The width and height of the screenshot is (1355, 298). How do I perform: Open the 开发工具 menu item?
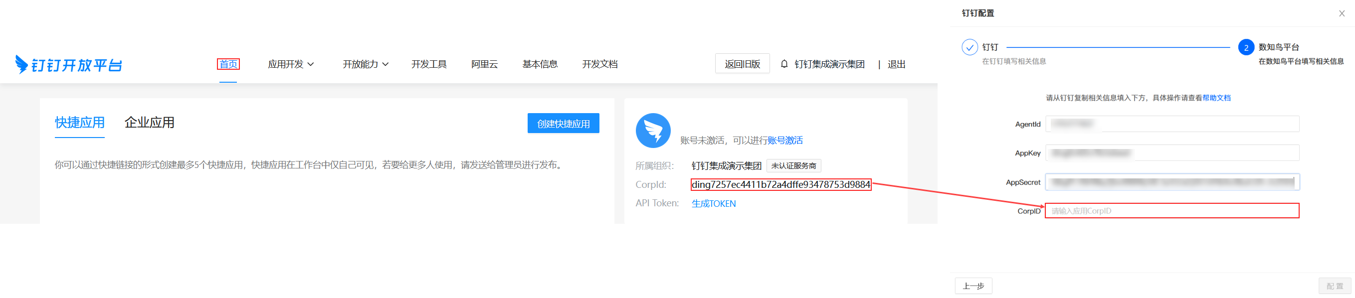(429, 64)
